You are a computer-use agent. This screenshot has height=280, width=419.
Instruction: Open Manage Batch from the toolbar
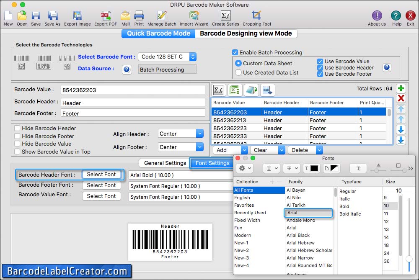[x=162, y=16]
